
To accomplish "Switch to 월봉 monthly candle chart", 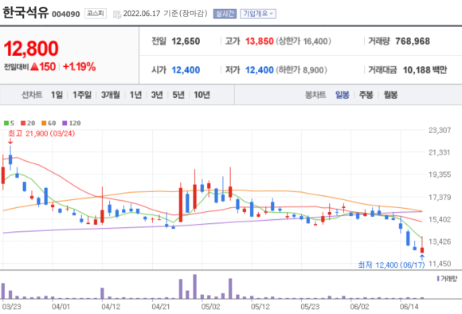I will coord(390,95).
